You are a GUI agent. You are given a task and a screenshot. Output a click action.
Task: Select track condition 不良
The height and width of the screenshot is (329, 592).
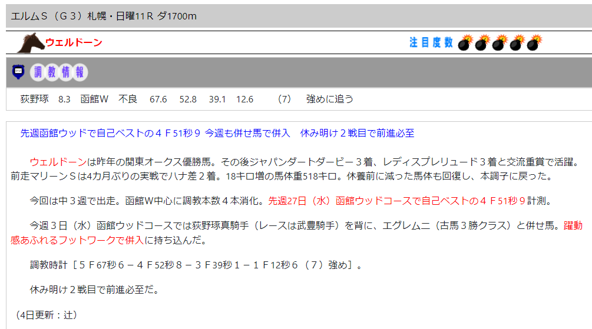pos(128,99)
